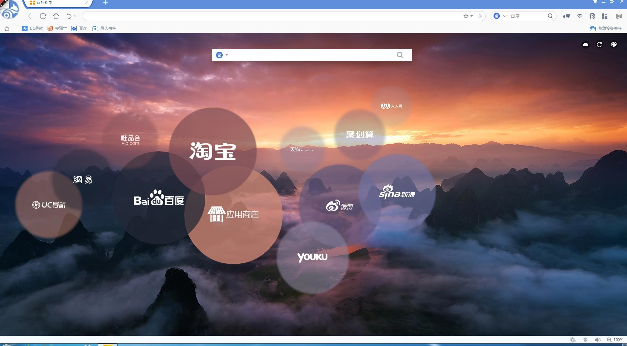Image resolution: width=627 pixels, height=346 pixels.
Task: Refresh the wallpaper with circular arrow icon
Action: 599,45
